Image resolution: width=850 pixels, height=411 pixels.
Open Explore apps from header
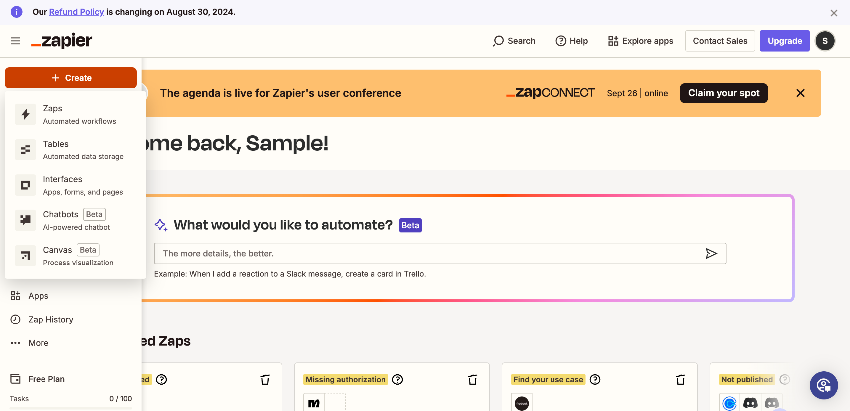coord(640,41)
